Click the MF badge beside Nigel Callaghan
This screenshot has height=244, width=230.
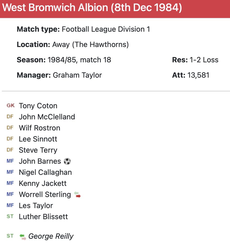click(x=10, y=172)
